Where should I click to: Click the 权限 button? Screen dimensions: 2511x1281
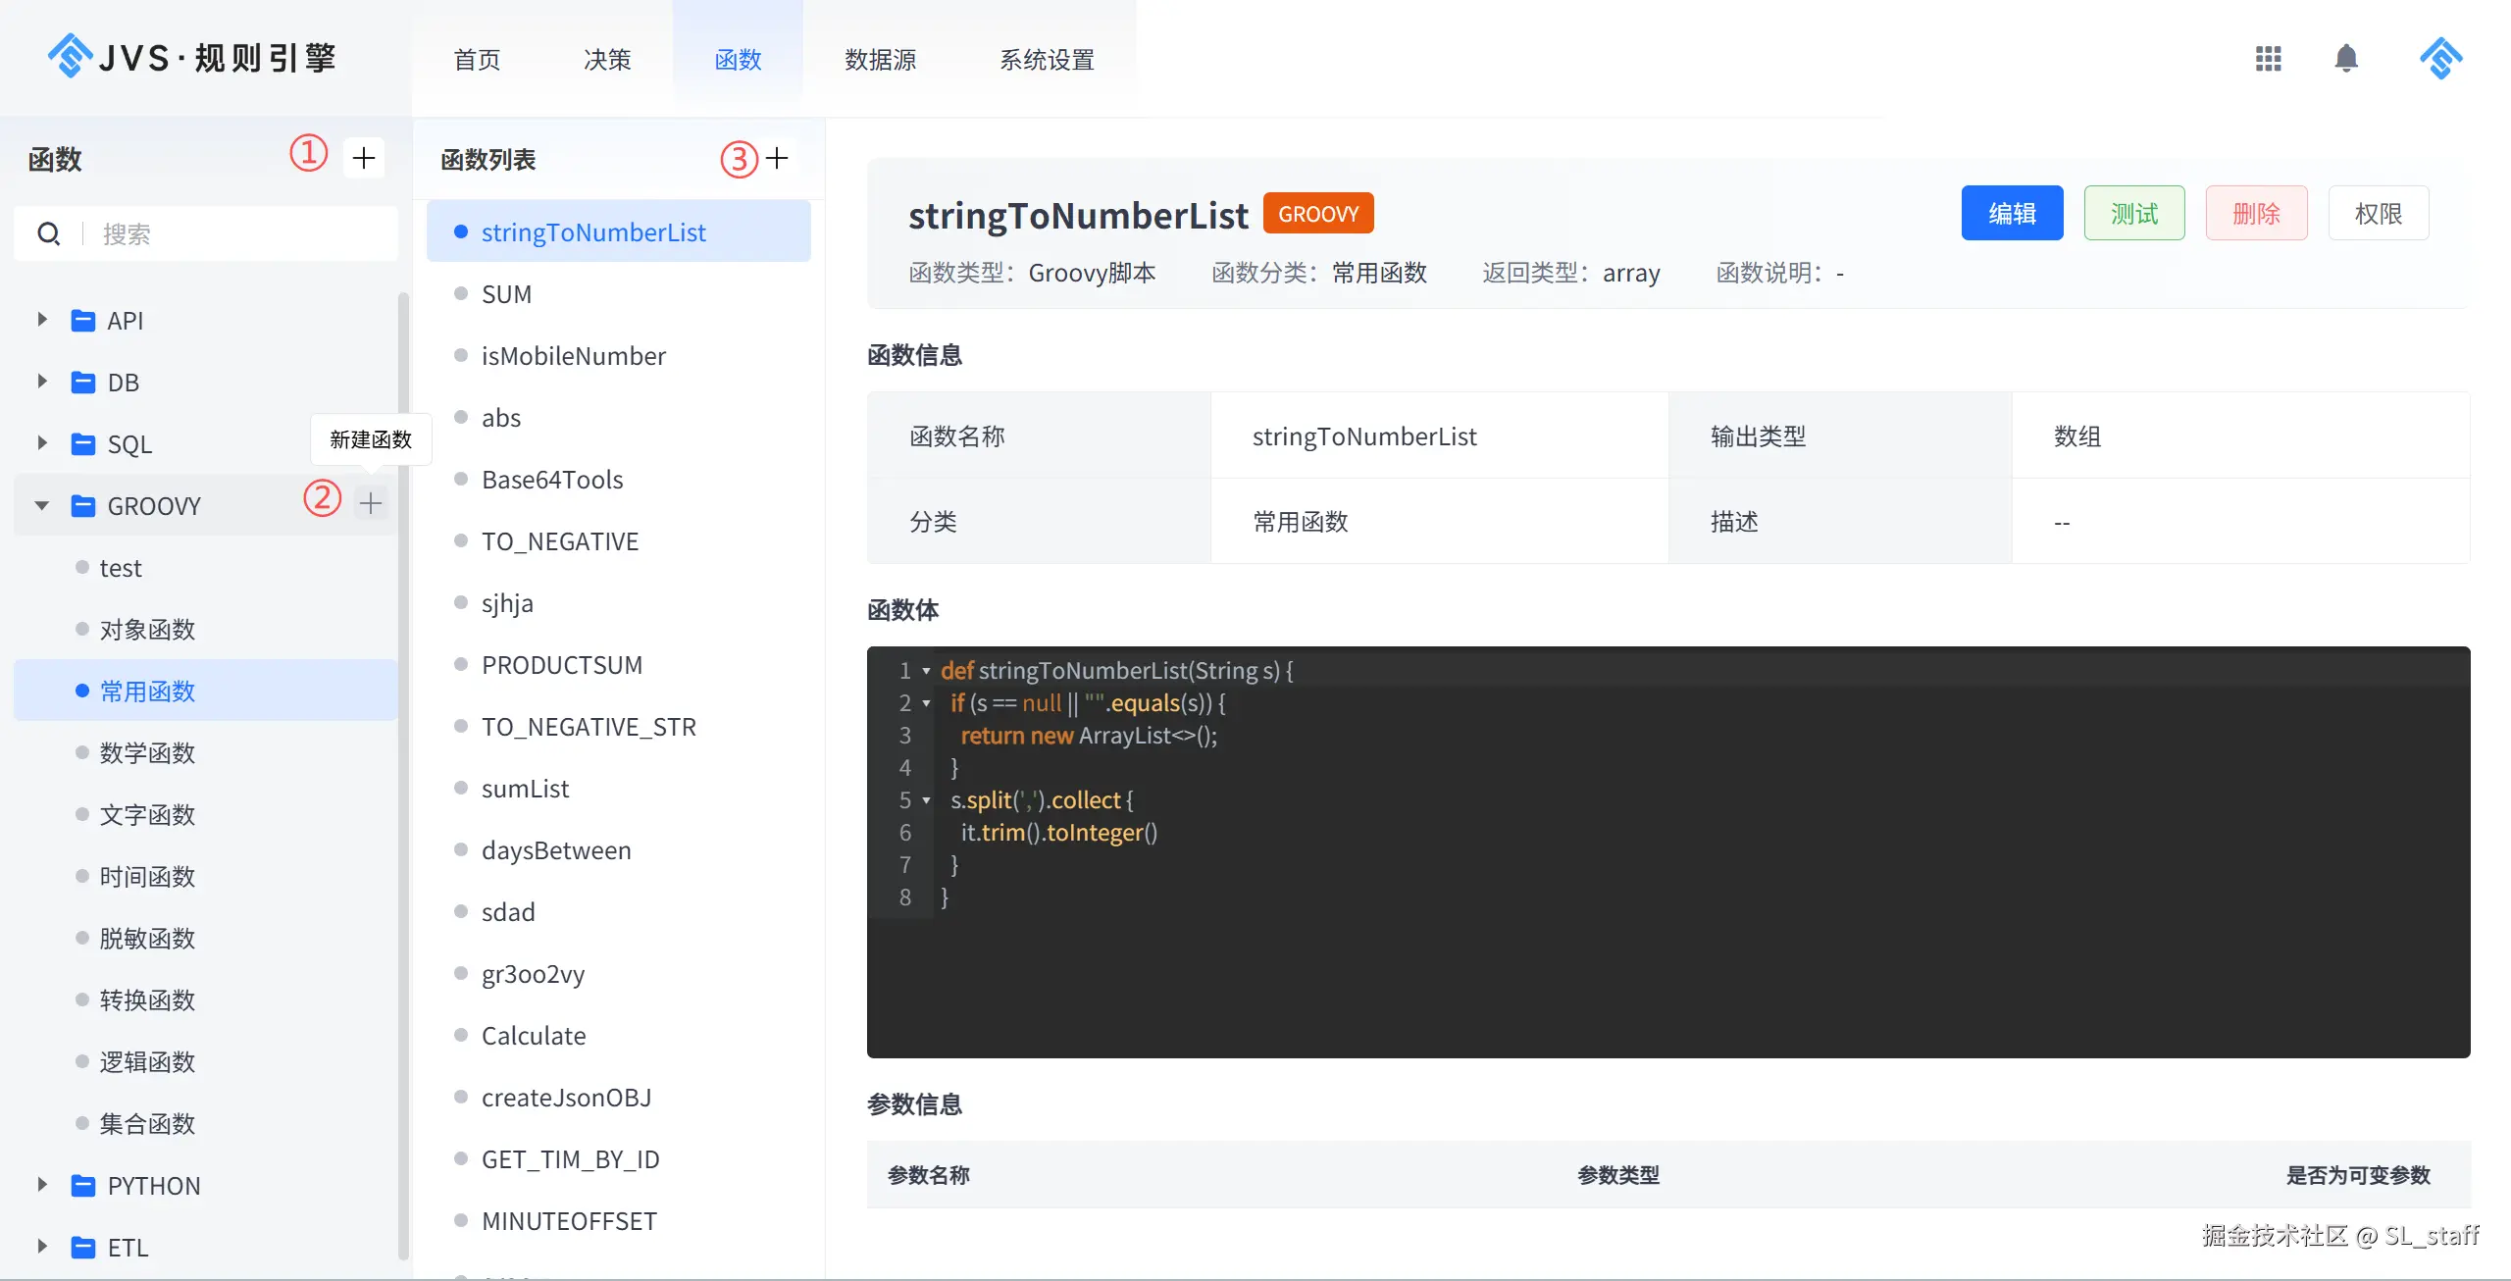point(2379,213)
